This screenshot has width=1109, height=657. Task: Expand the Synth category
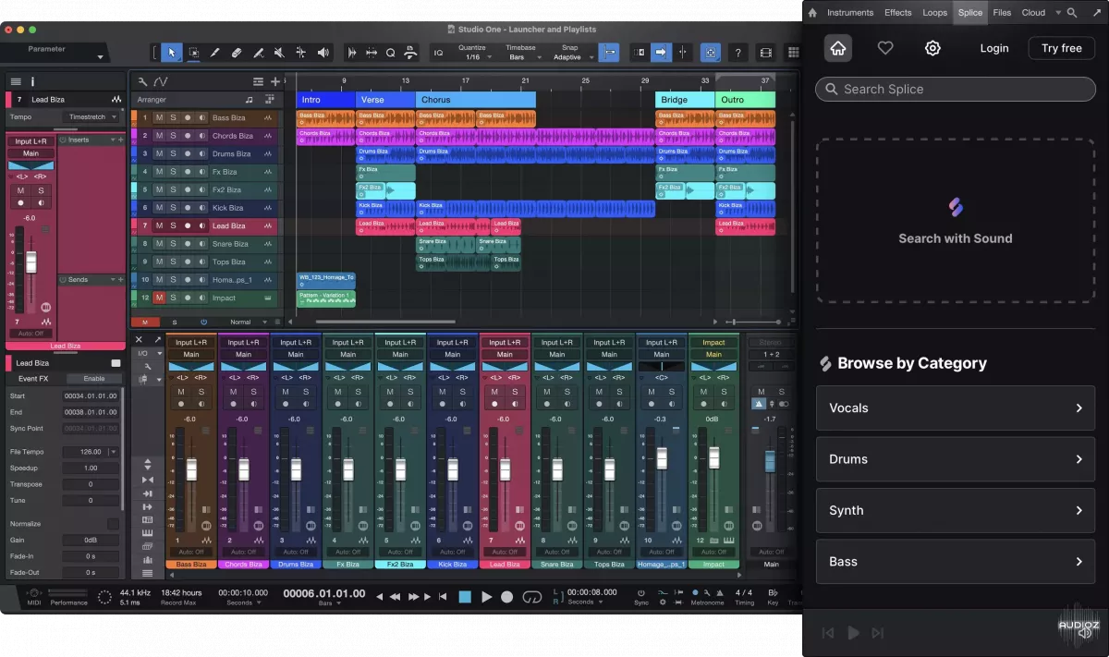tap(956, 510)
